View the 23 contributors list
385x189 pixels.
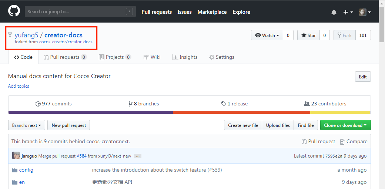point(325,104)
